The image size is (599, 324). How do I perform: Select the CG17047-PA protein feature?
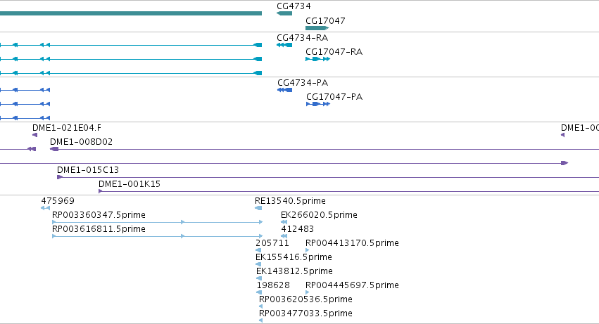coord(318,104)
